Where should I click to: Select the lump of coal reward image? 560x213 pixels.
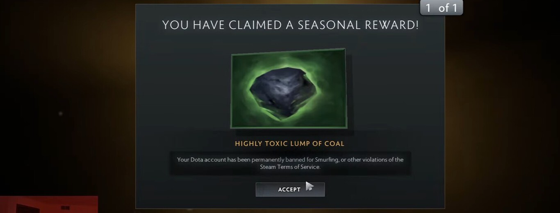pyautogui.click(x=289, y=88)
